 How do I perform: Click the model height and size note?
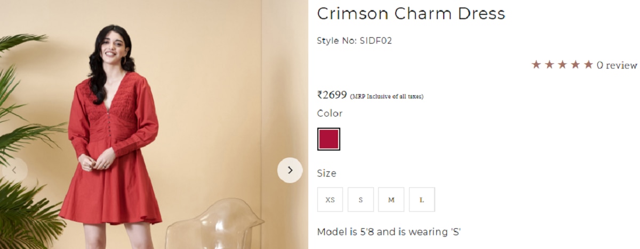pos(389,232)
